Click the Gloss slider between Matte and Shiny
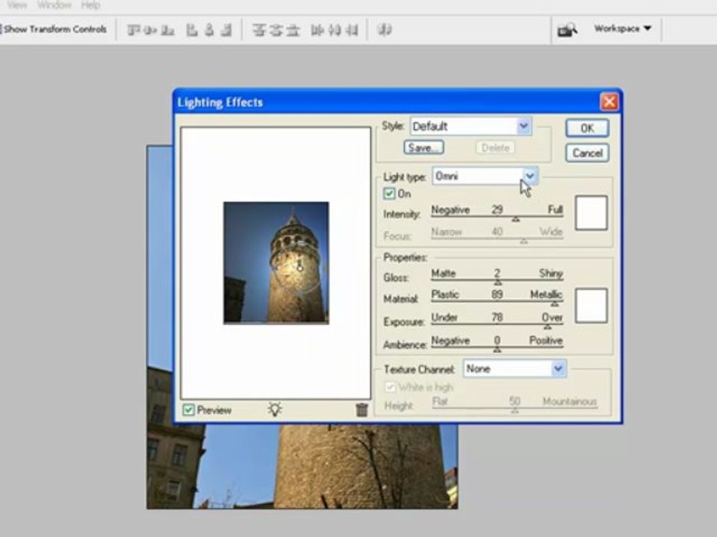 click(497, 280)
